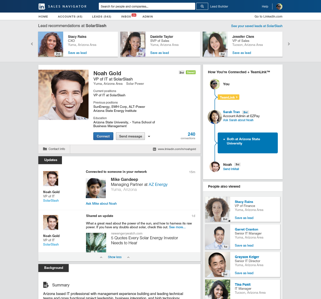The width and height of the screenshot is (321, 299).
Task: Collapse updates with Show less
Action: coord(115,257)
